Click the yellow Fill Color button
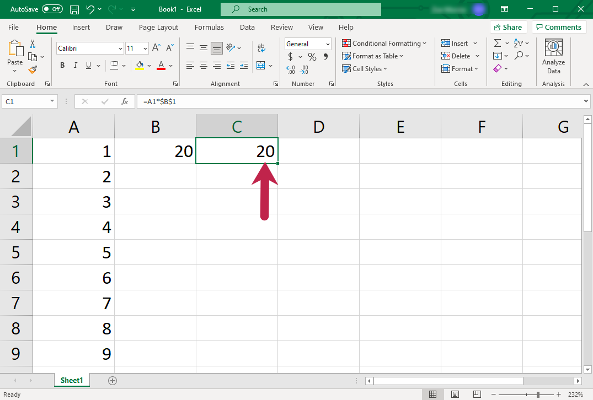Screen dimensions: 593x400 point(140,66)
